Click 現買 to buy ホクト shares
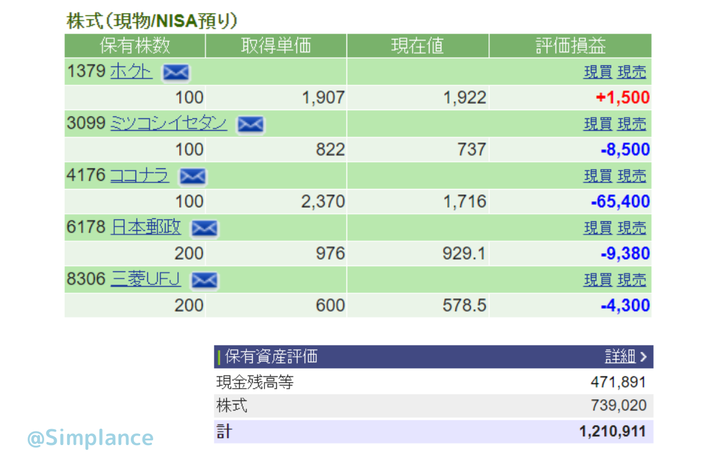Image resolution: width=707 pixels, height=471 pixels. [597, 72]
